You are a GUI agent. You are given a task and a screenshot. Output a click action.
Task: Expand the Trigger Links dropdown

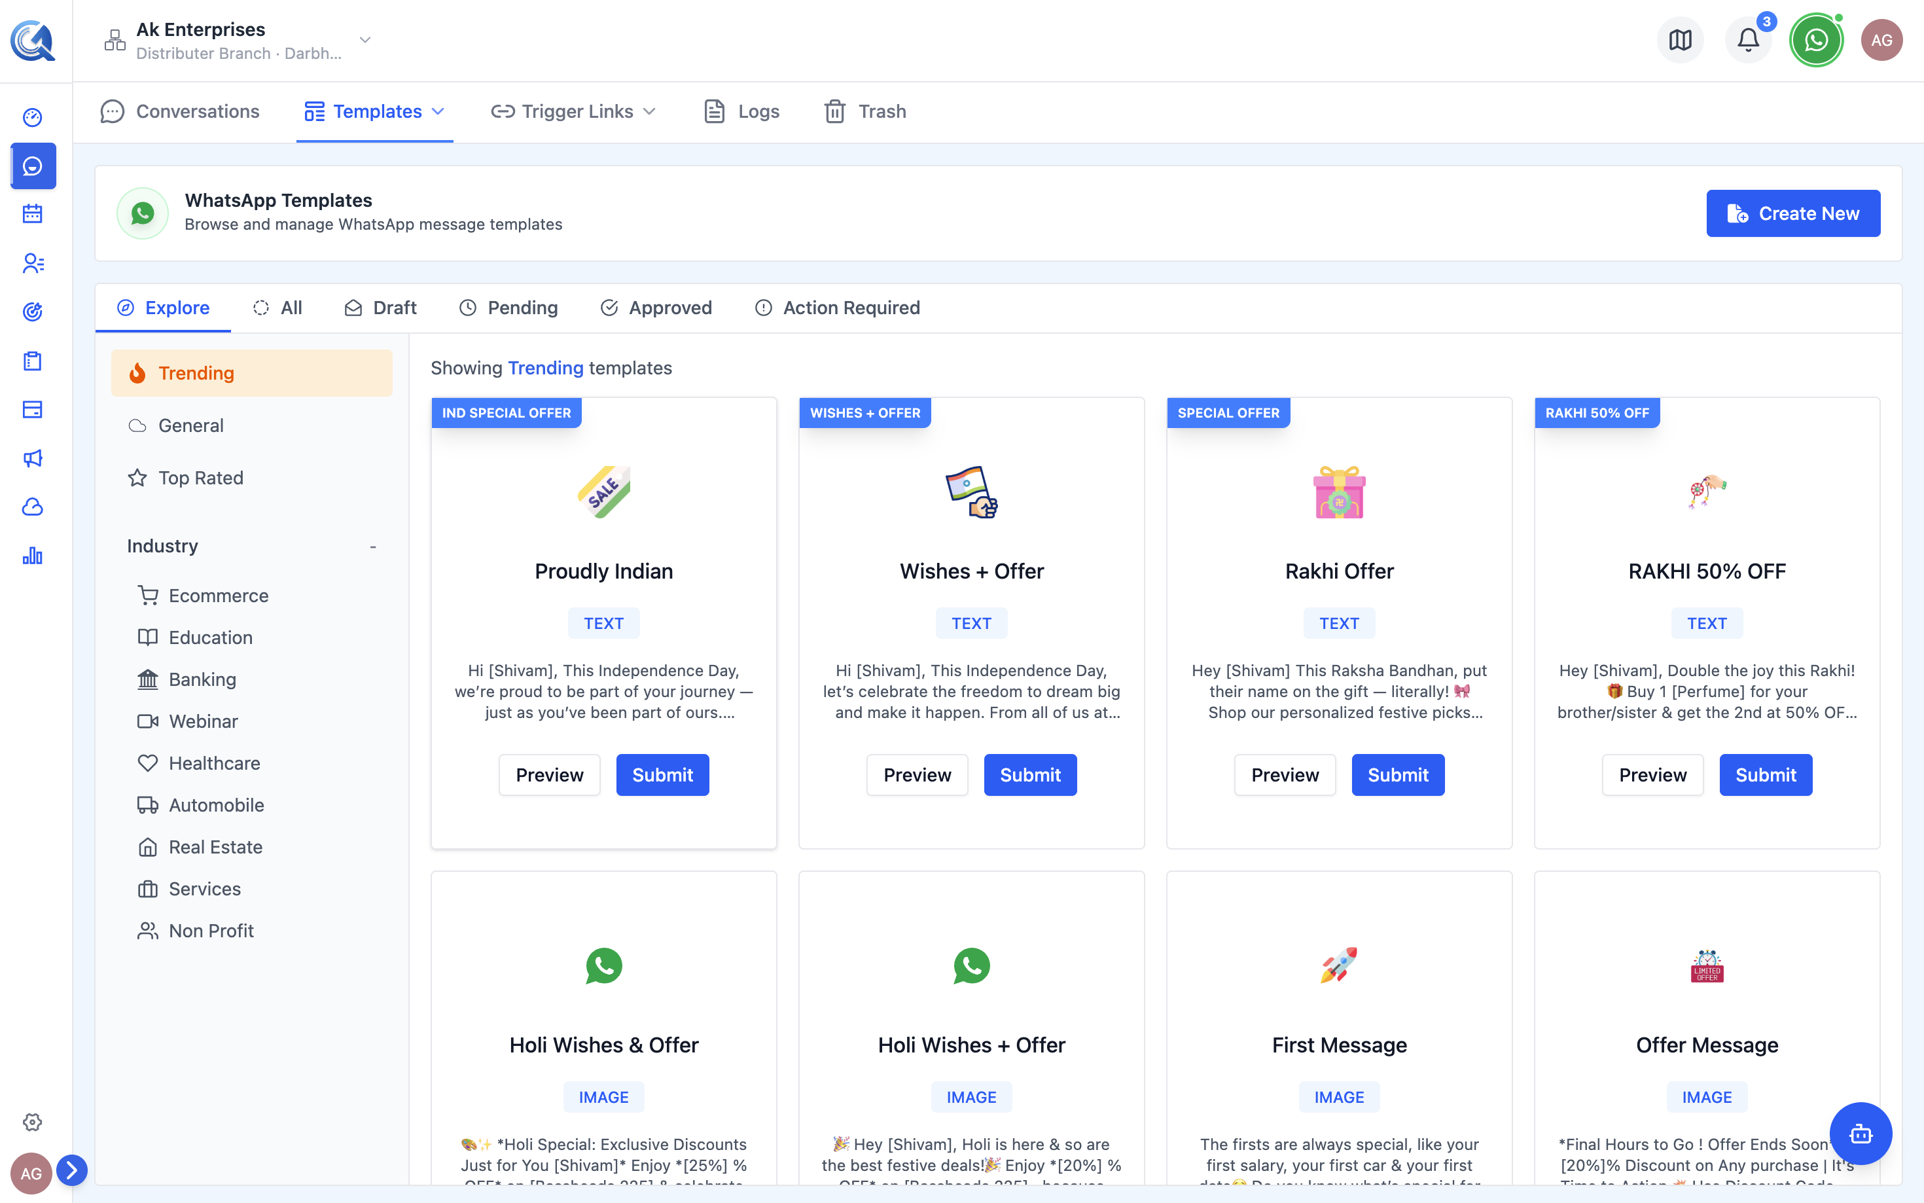tap(573, 111)
